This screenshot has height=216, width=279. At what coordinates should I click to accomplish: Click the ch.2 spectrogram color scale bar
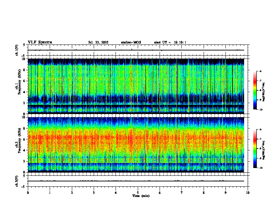(255, 149)
